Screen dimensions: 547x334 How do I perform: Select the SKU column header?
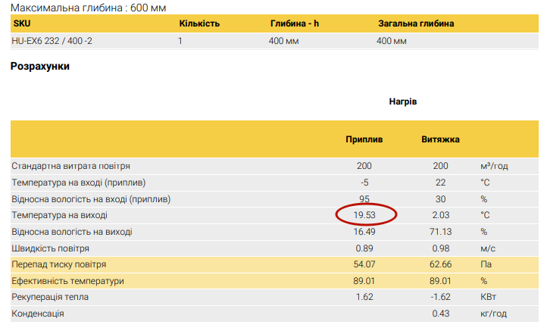[22, 23]
